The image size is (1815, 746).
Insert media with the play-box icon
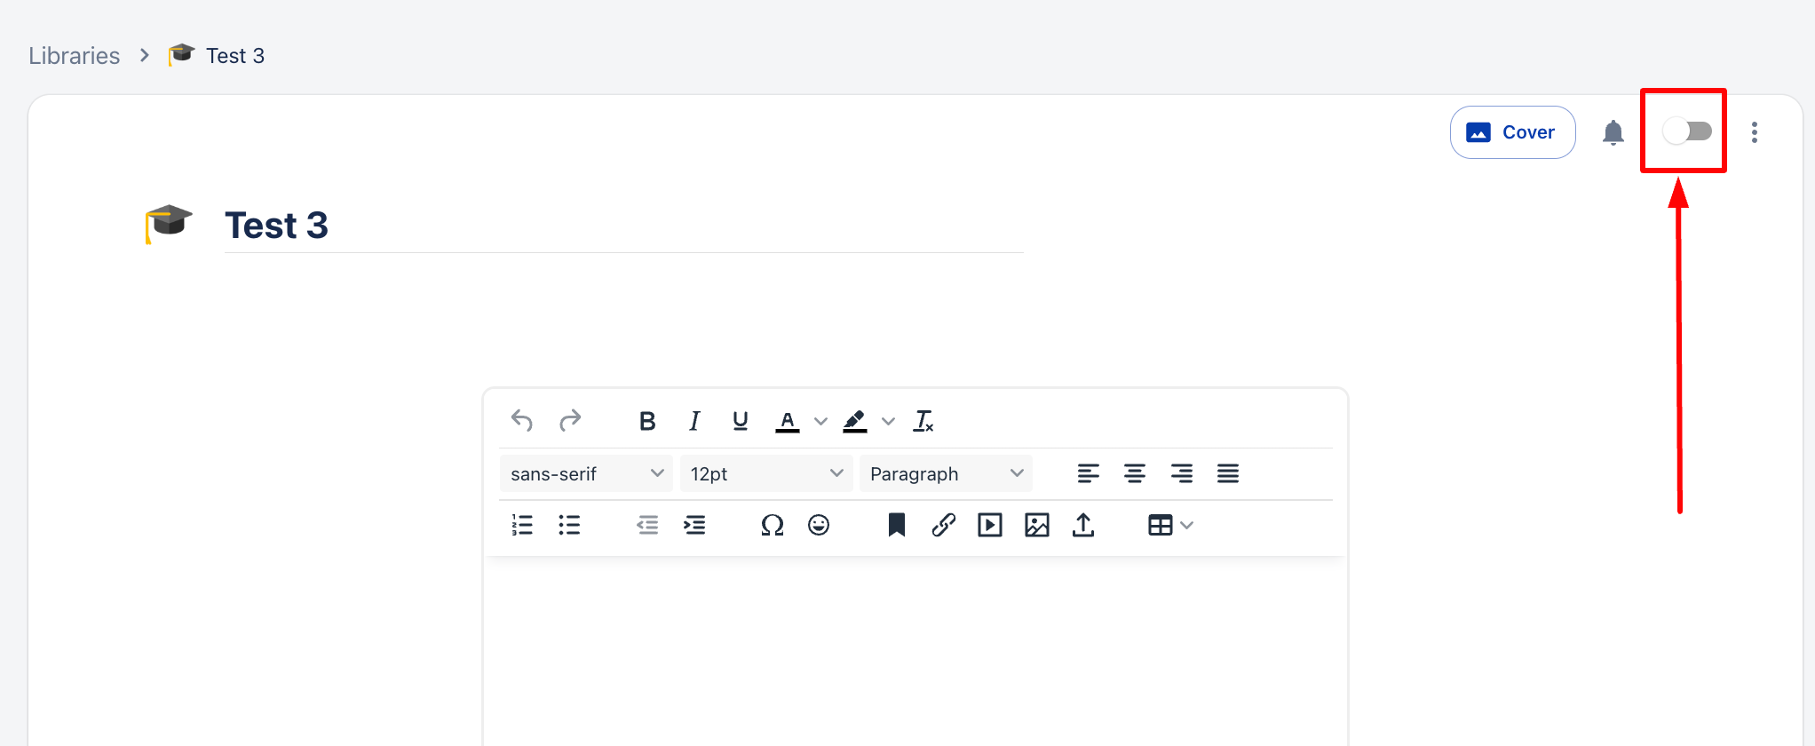(989, 526)
